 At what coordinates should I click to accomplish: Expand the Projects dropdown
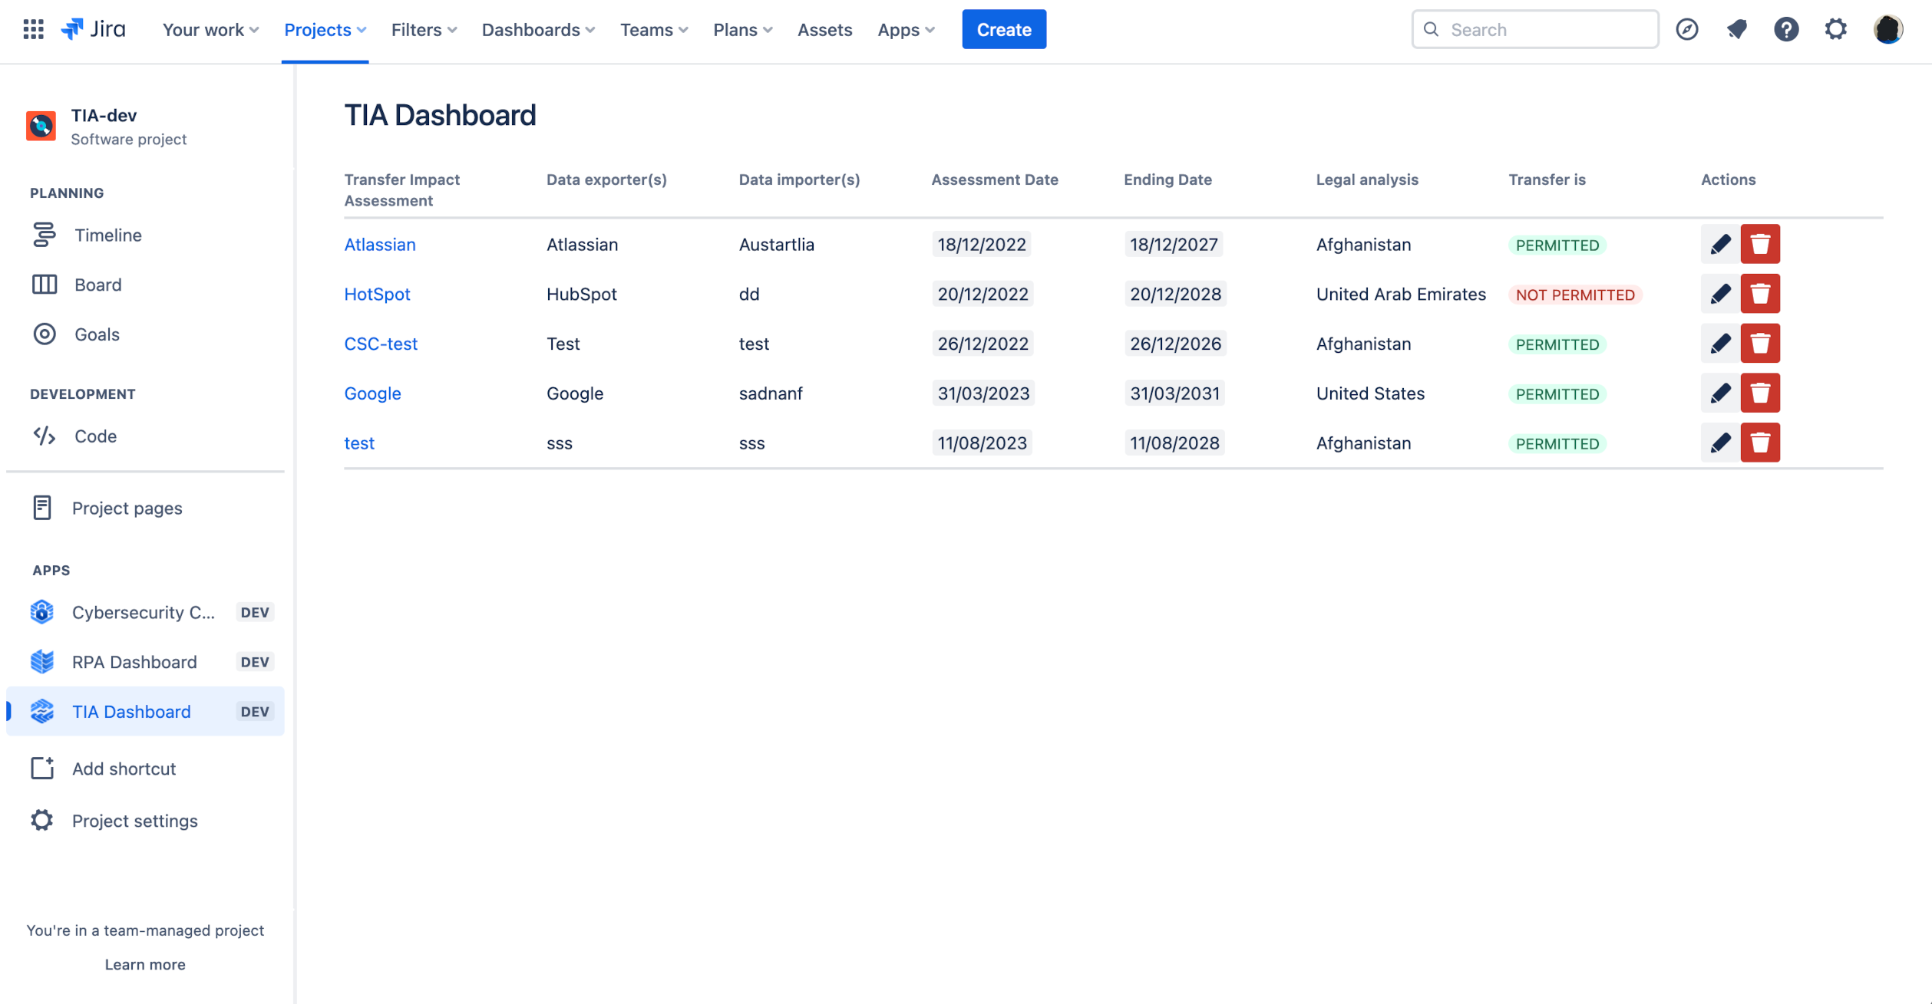(x=325, y=29)
